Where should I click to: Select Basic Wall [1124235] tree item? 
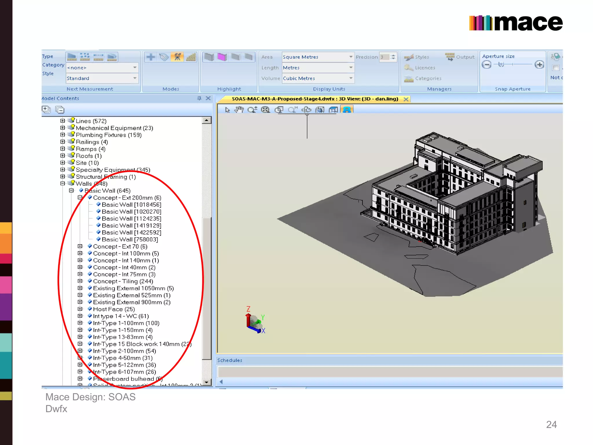tap(131, 218)
